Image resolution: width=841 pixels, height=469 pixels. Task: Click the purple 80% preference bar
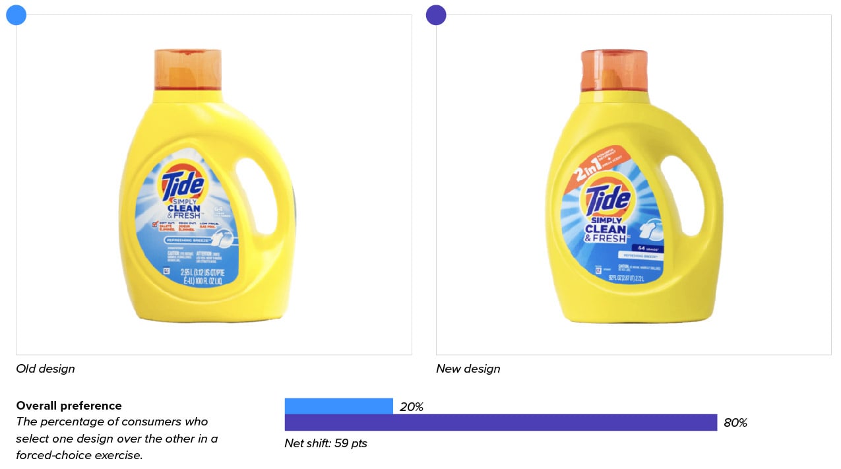coord(501,423)
